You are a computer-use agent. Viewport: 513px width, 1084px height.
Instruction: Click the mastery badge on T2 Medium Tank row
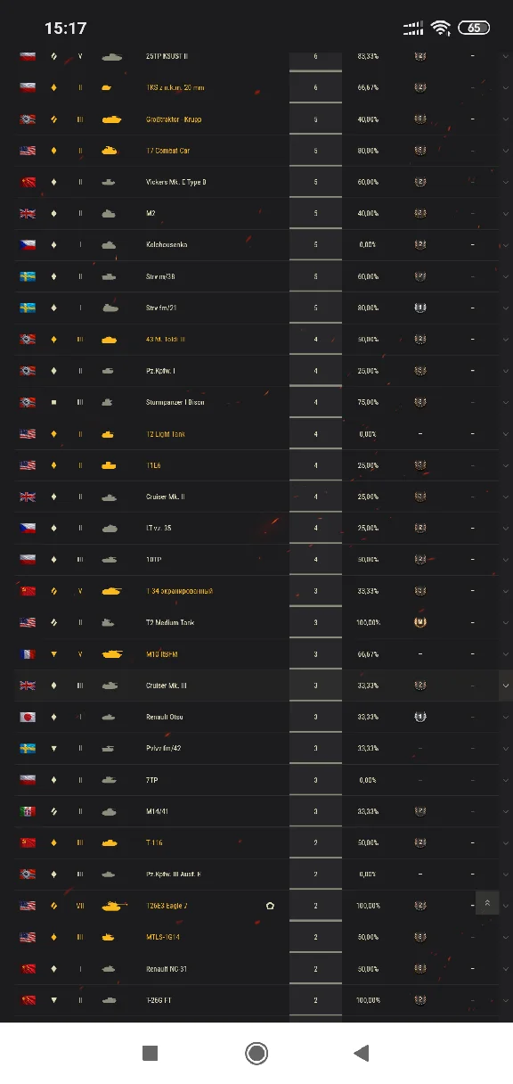[x=419, y=622]
